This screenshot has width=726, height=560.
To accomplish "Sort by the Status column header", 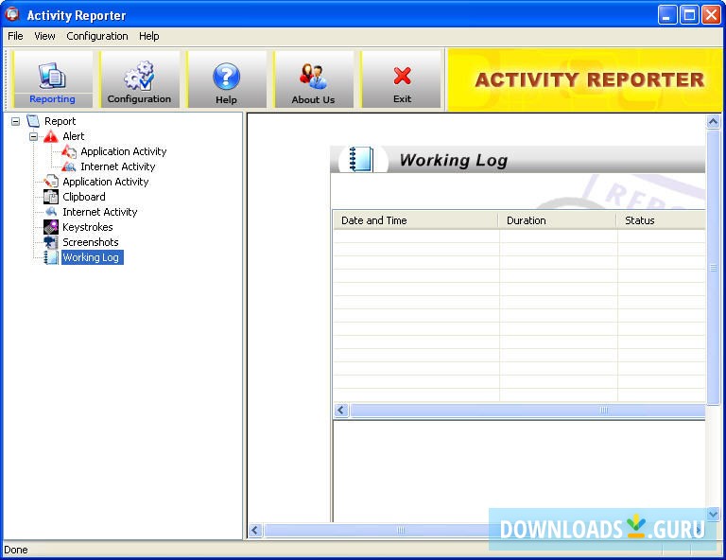I will (x=661, y=220).
